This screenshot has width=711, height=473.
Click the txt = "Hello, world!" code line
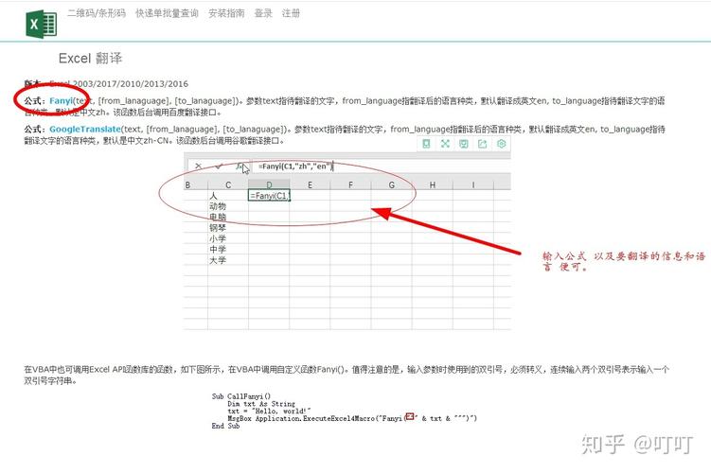pos(269,411)
